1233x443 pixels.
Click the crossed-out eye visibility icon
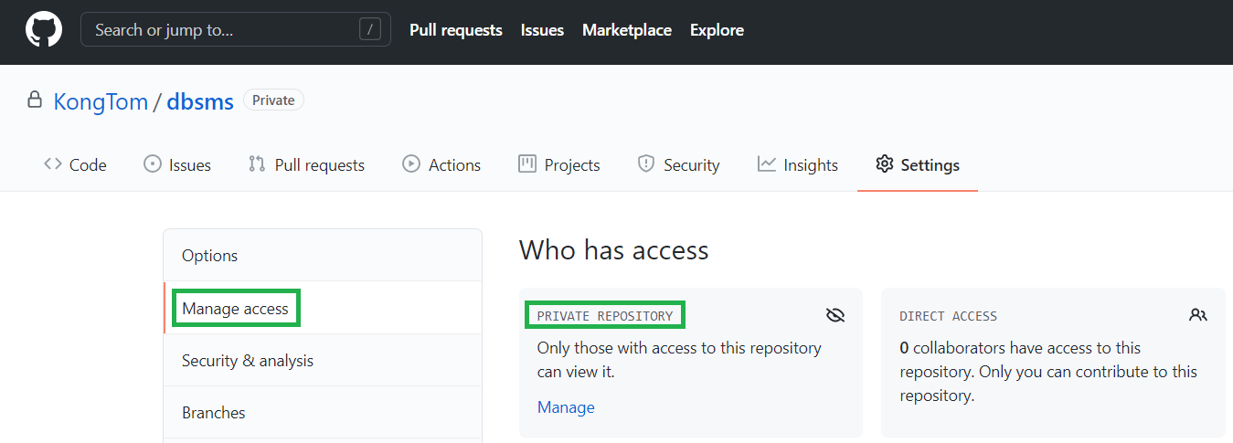tap(834, 315)
